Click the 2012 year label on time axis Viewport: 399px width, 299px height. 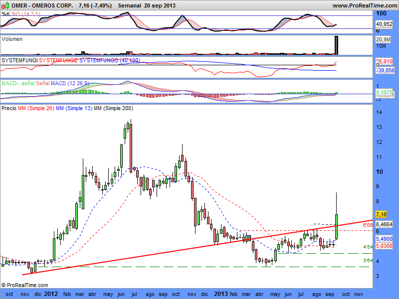coord(51,294)
